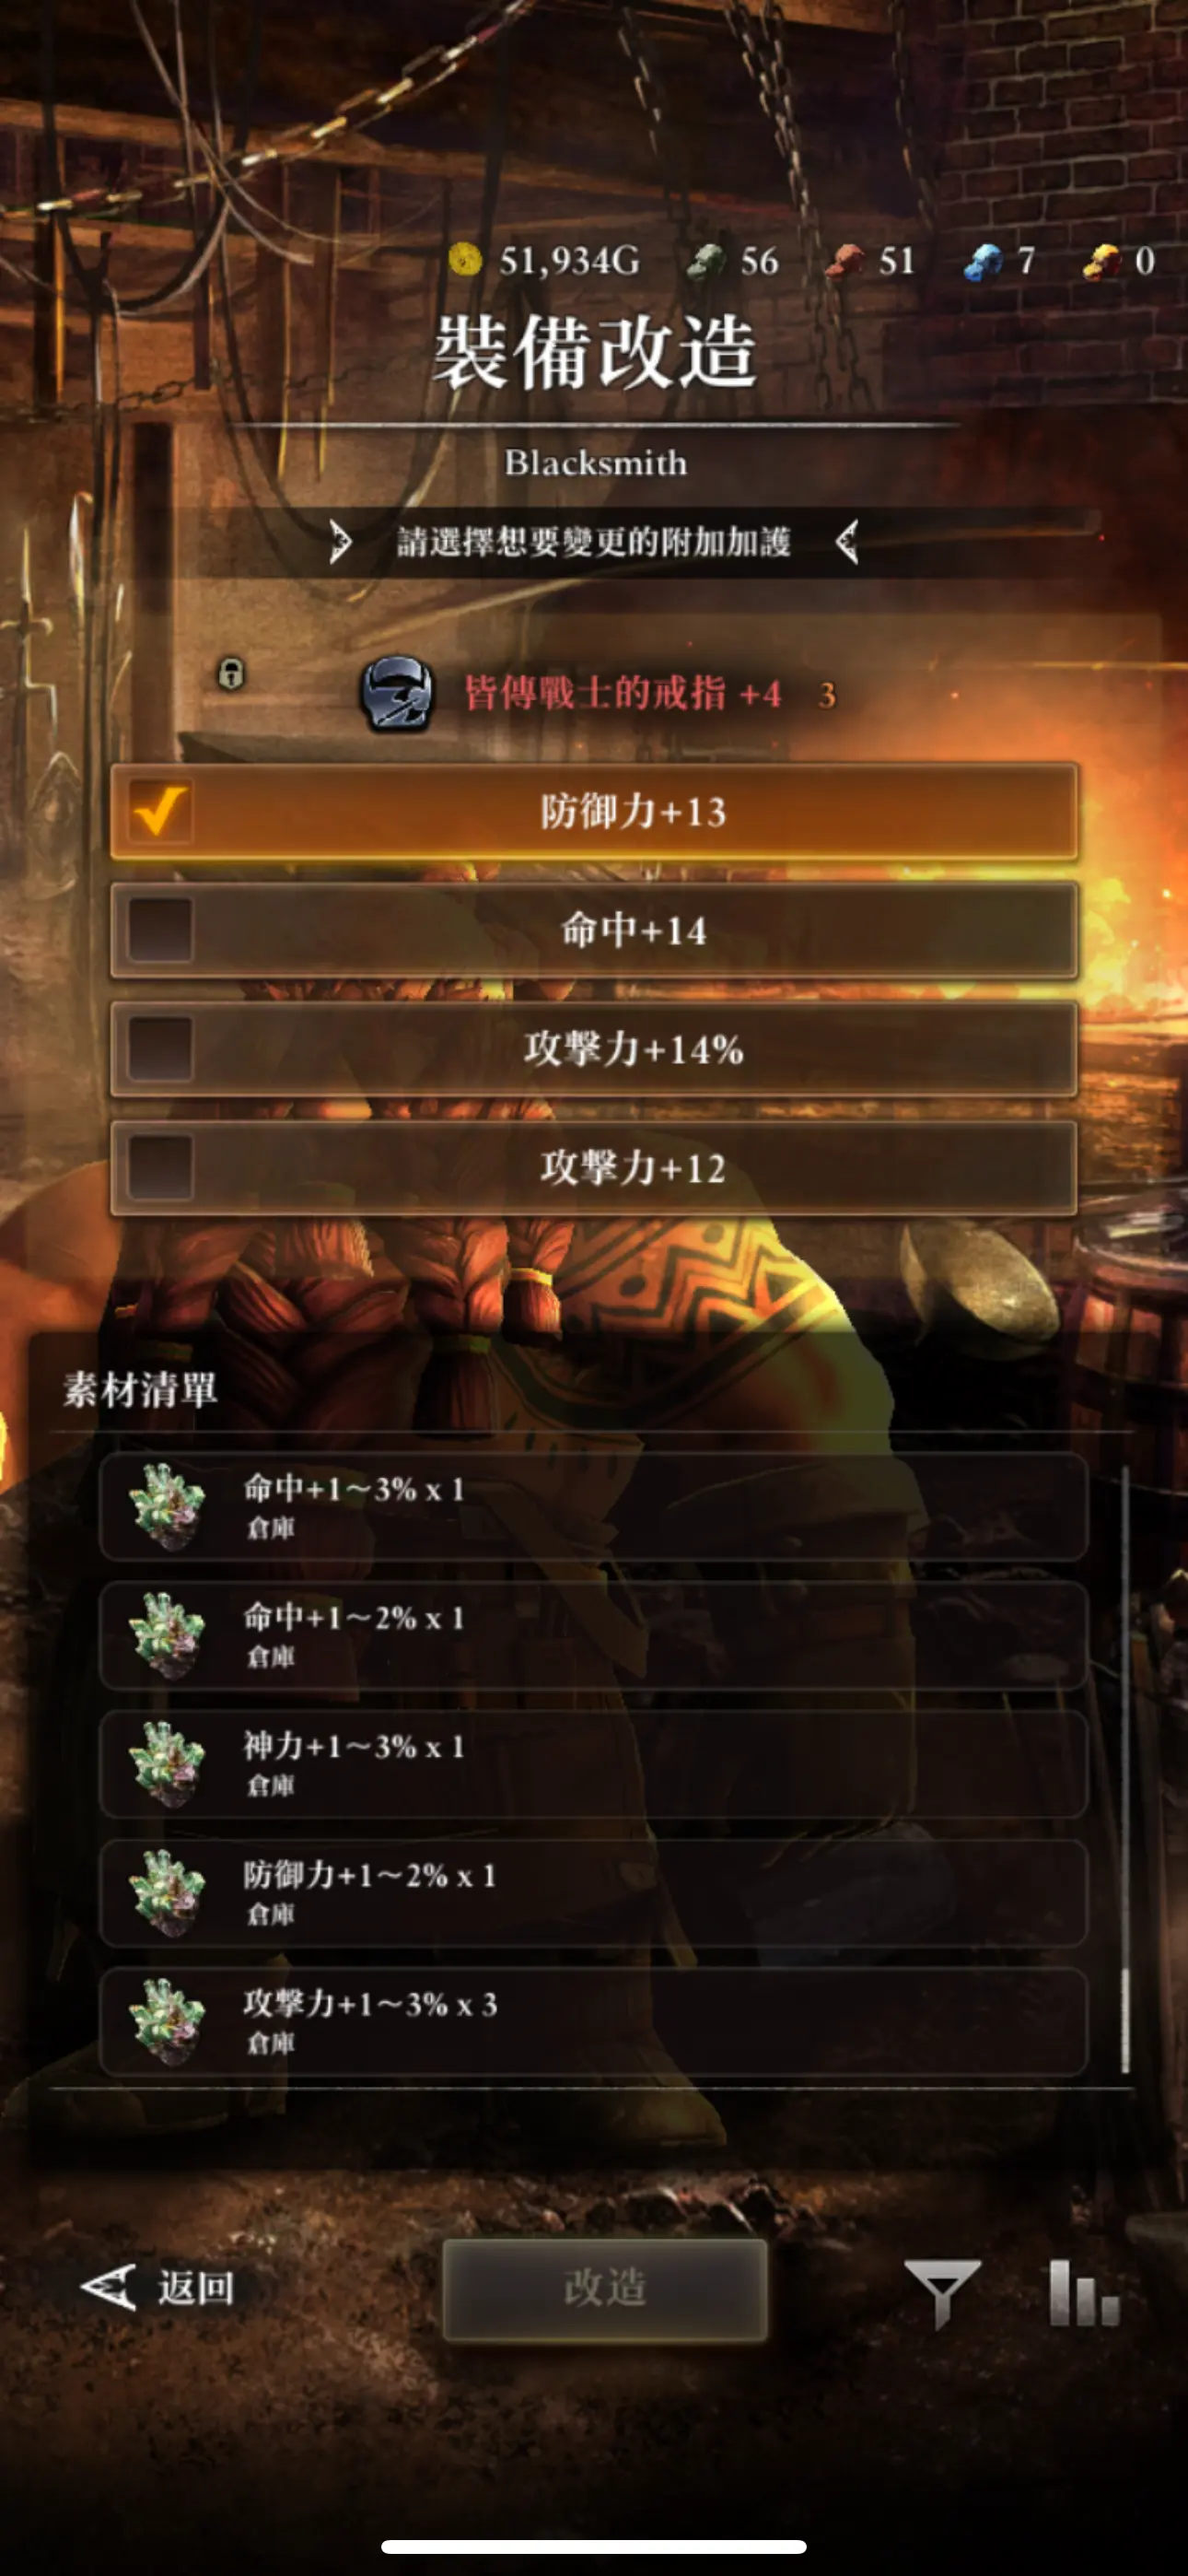Choose the 命中+1~3% material item
The image size is (1188, 2576).
[x=594, y=1506]
